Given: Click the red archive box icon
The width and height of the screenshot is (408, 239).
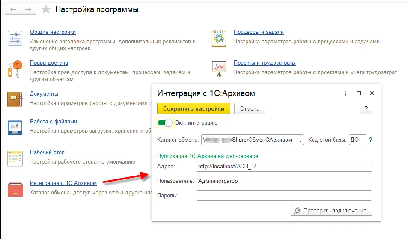Looking at the screenshot, I should (15, 189).
